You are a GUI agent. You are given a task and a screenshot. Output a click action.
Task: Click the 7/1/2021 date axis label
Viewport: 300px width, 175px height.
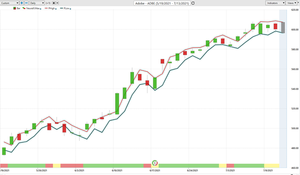tap(230, 170)
